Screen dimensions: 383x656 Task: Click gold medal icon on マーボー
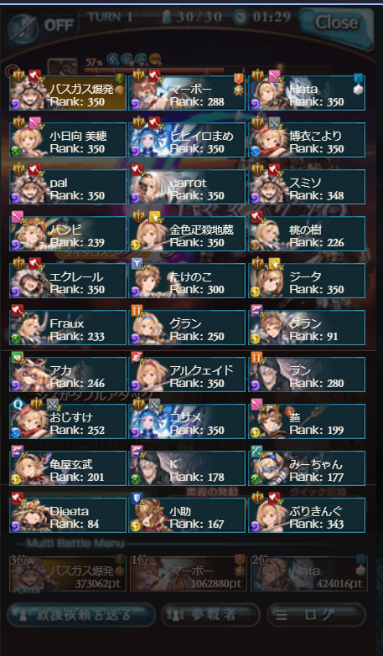click(238, 85)
